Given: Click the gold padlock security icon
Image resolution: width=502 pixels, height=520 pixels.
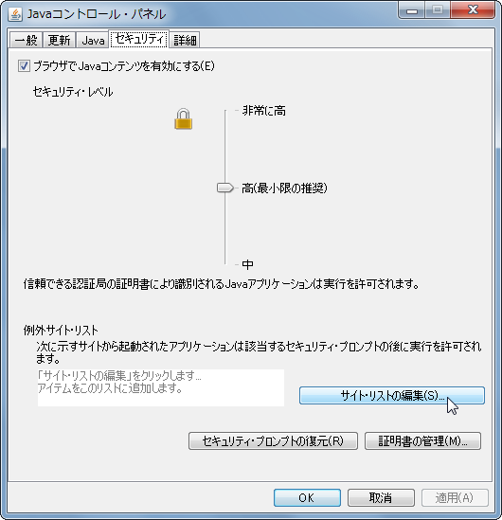Looking at the screenshot, I should tap(184, 118).
